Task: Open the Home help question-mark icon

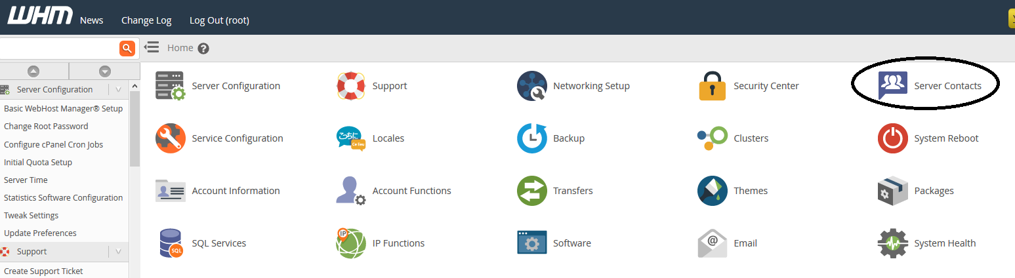Action: [203, 49]
